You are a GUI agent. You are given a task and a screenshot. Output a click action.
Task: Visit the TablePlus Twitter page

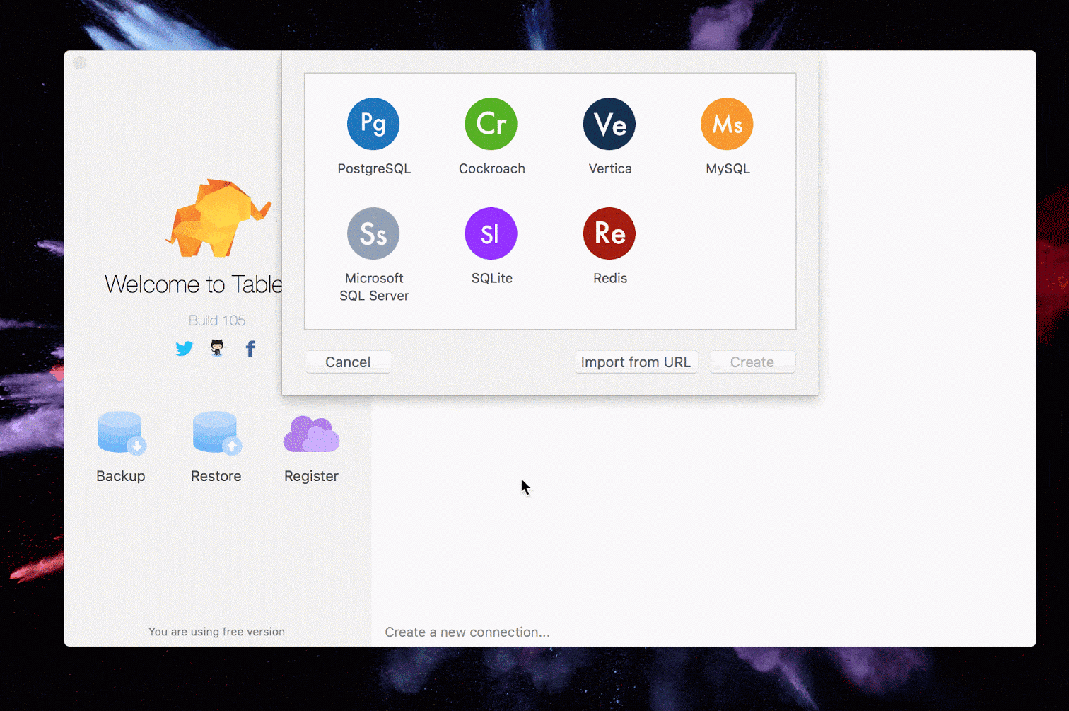[x=185, y=348]
